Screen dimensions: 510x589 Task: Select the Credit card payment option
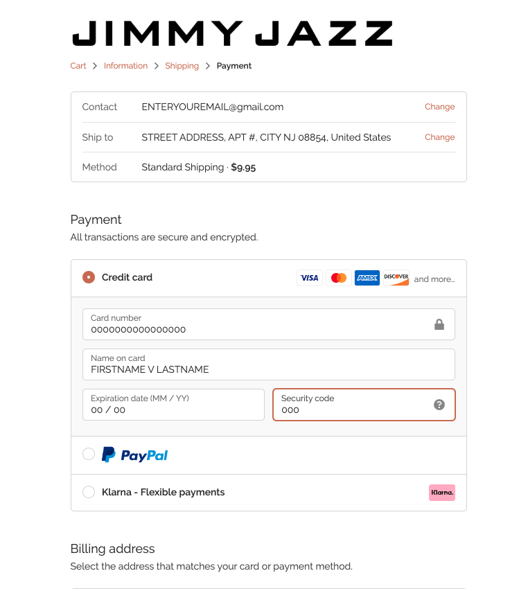[89, 276]
